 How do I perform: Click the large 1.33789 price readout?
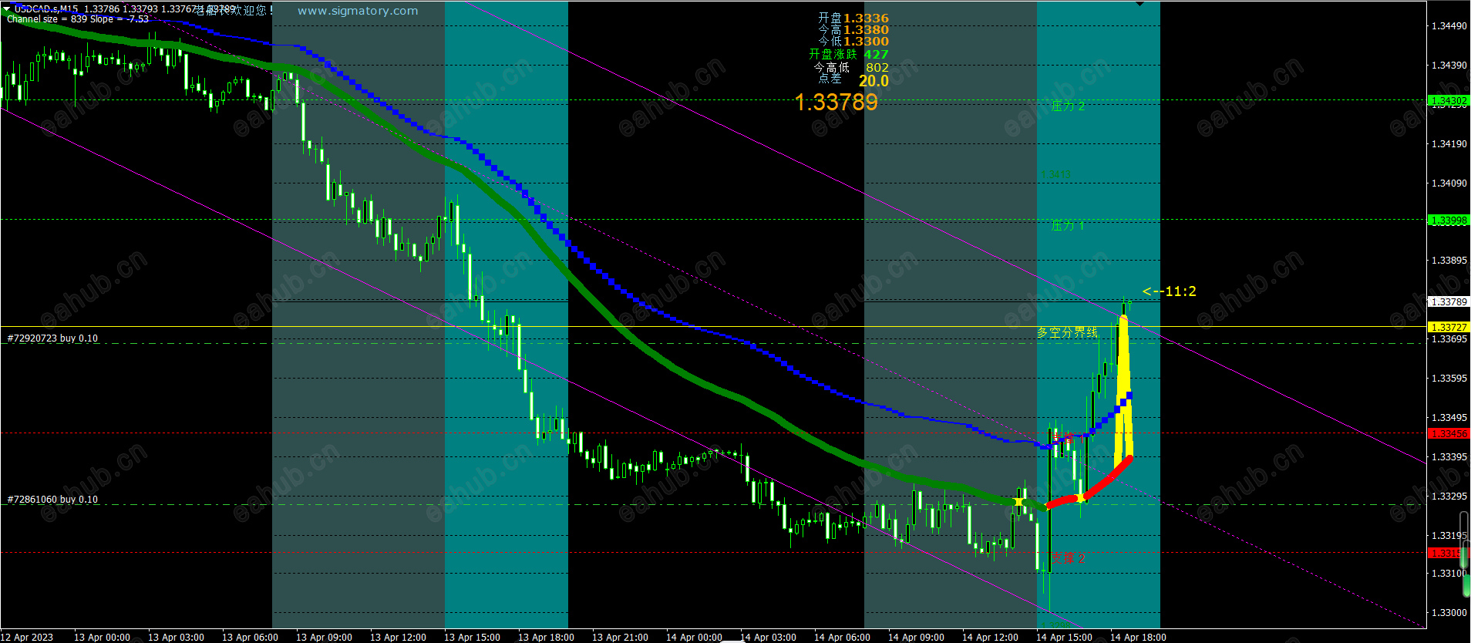(x=836, y=102)
